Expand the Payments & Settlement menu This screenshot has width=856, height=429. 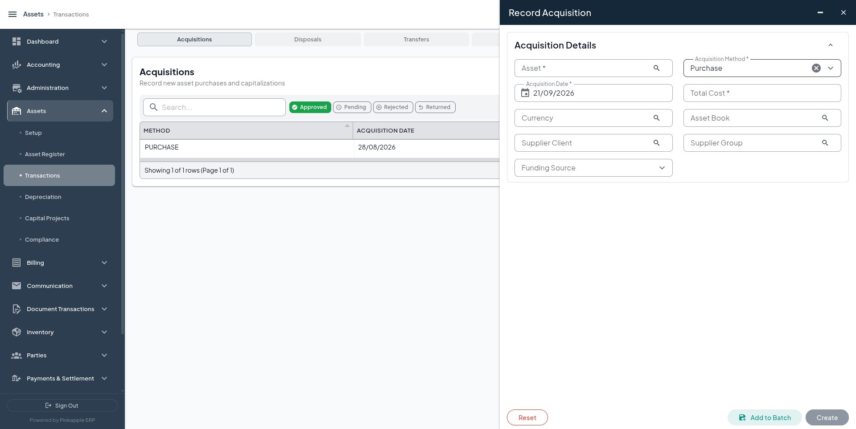[104, 378]
